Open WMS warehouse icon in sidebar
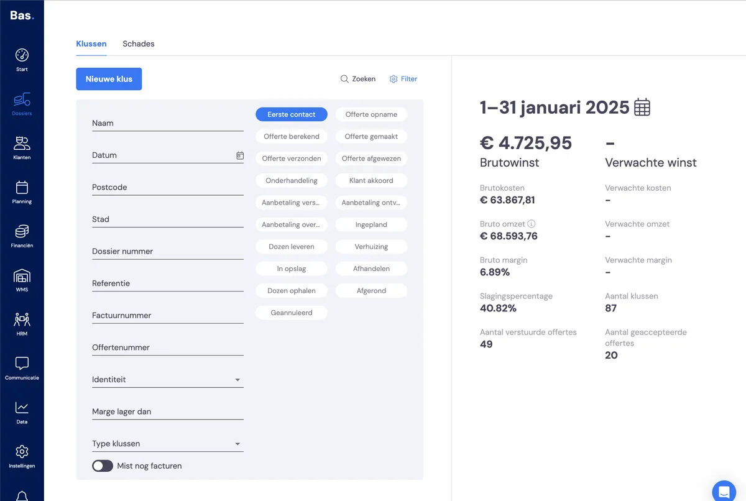This screenshot has height=501, width=746. click(22, 275)
